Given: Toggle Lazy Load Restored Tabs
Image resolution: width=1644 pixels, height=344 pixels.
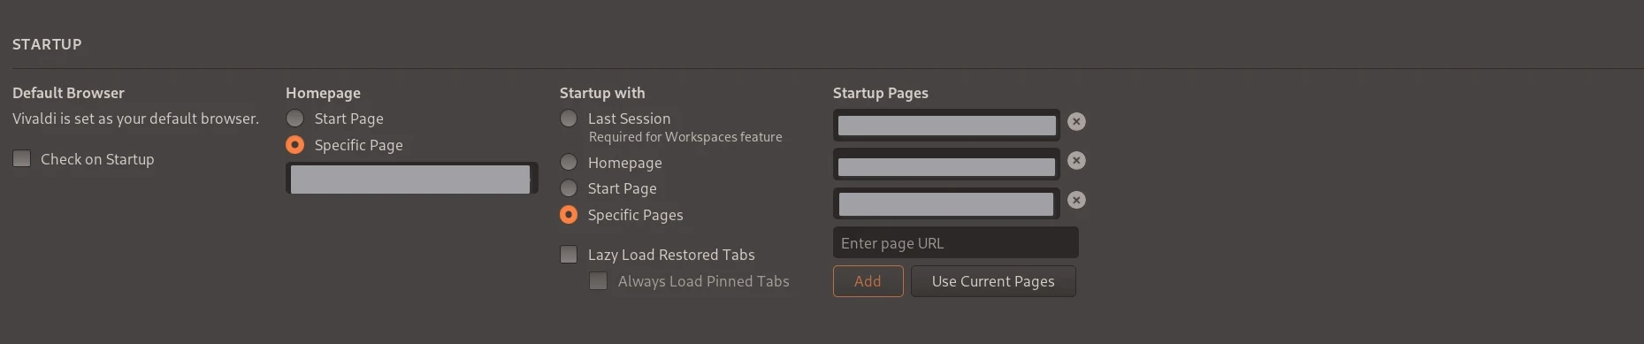Looking at the screenshot, I should pos(569,255).
